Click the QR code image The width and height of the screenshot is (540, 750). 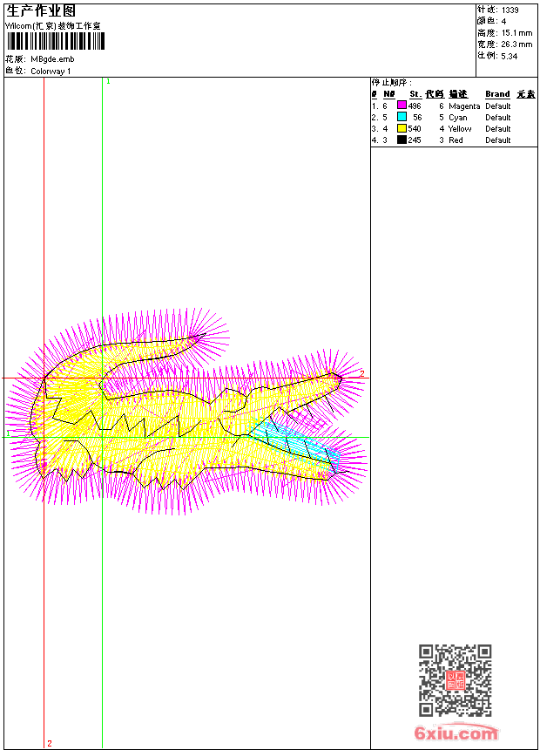coord(456,680)
